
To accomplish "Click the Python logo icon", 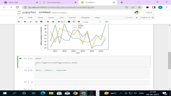I will coord(137,13).
